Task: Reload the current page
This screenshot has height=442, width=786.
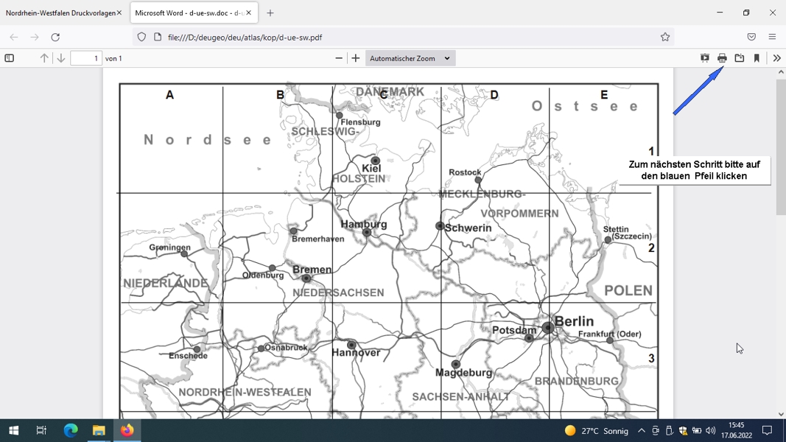Action: click(x=55, y=37)
